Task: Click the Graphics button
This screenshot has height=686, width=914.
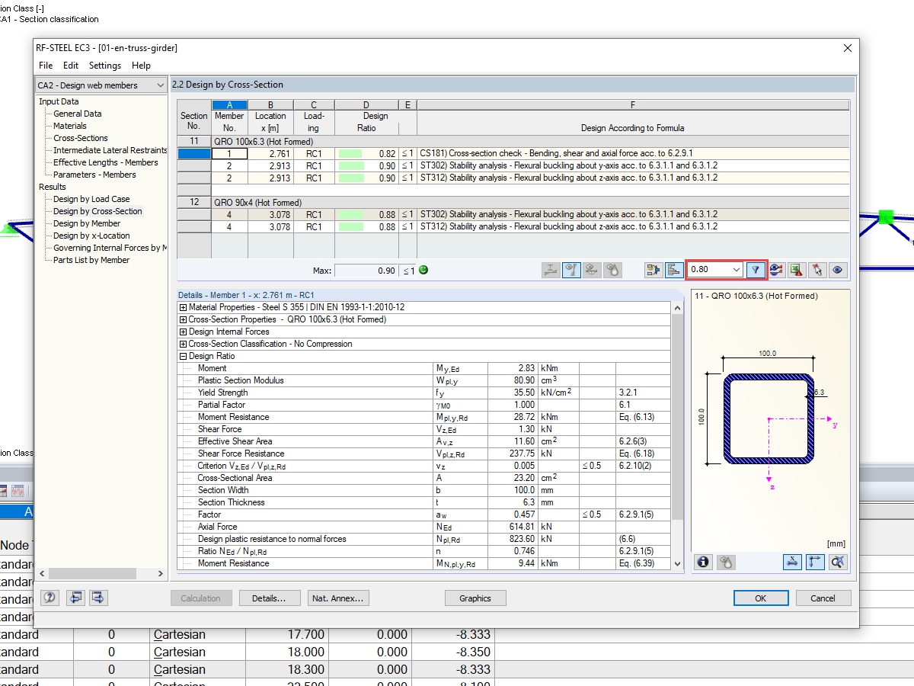Action: pyautogui.click(x=475, y=598)
